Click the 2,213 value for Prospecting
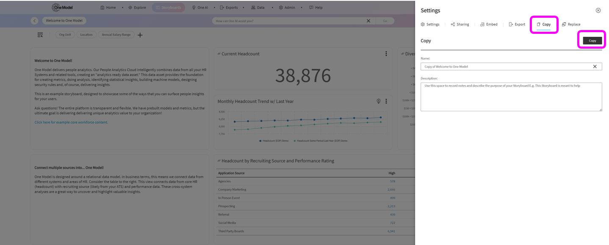Viewport: 609px width, 245px height. coord(391,206)
